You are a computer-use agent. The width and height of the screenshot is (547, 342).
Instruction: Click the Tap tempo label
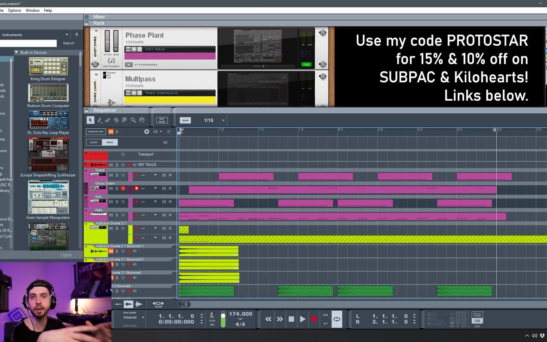coord(240,319)
